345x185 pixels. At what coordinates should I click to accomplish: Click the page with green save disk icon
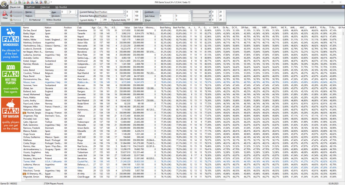tap(24, 2)
